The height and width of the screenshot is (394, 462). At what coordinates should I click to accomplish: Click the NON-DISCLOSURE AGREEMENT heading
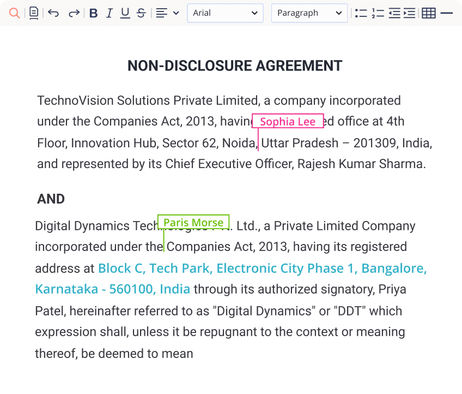[235, 66]
